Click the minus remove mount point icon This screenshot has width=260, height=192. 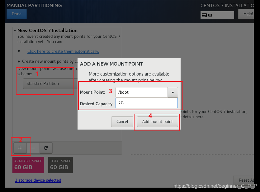[33, 148]
